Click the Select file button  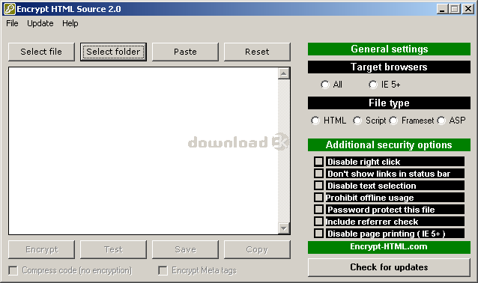pyautogui.click(x=41, y=52)
